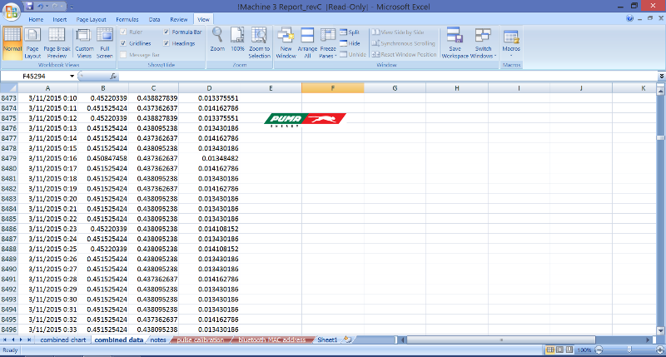Save workbook via Quick Access icon
This screenshot has height=357, width=666.
(x=29, y=6)
